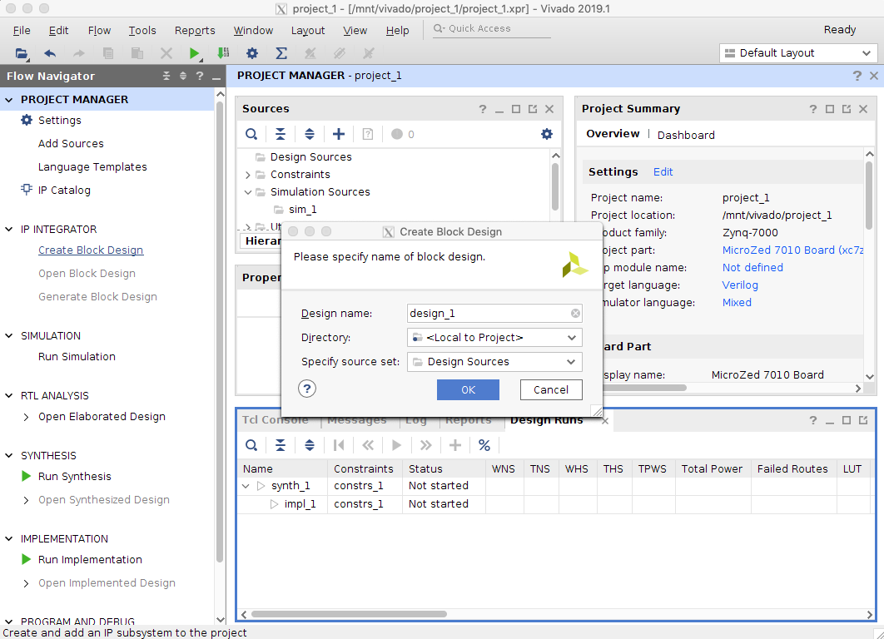The image size is (884, 639).
Task: Open Specify source set dropdown
Action: click(494, 362)
